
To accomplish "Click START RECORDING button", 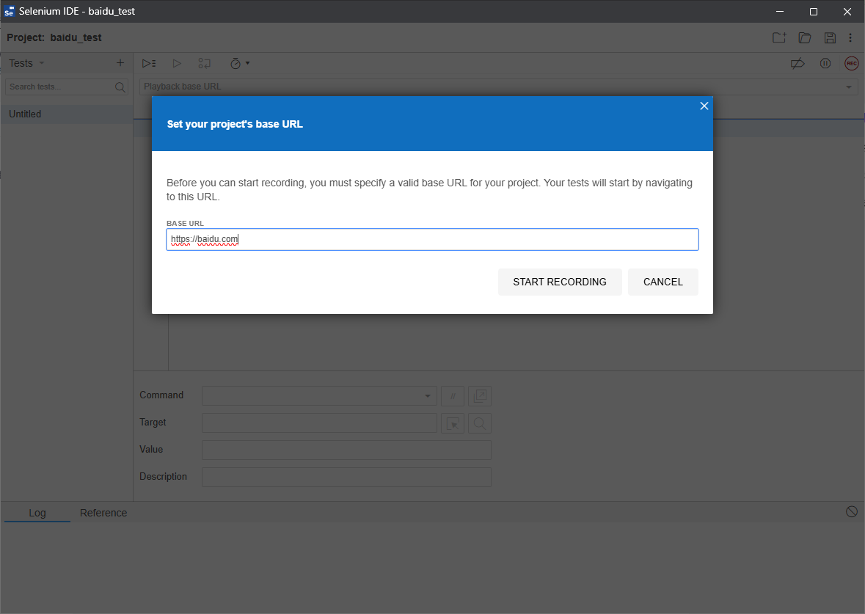I will [x=560, y=282].
